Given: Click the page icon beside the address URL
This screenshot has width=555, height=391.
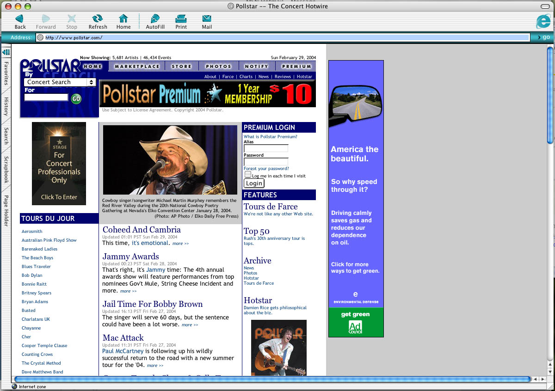Looking at the screenshot, I should tap(40, 37).
